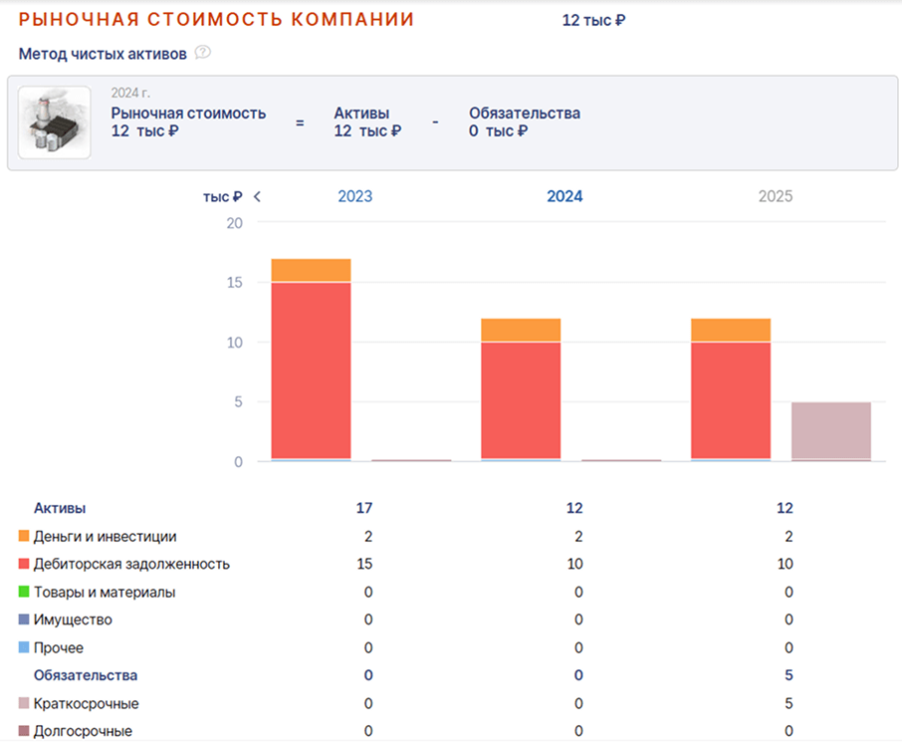Click the Рыночная стоимость 12 тыс ₽ formula term
Viewport: 902px width, 742px height.
[189, 123]
